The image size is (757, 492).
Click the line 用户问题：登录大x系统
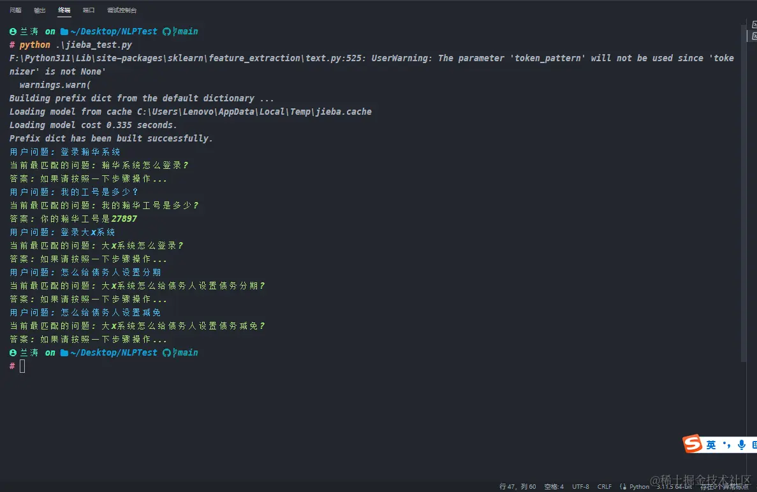(x=62, y=233)
